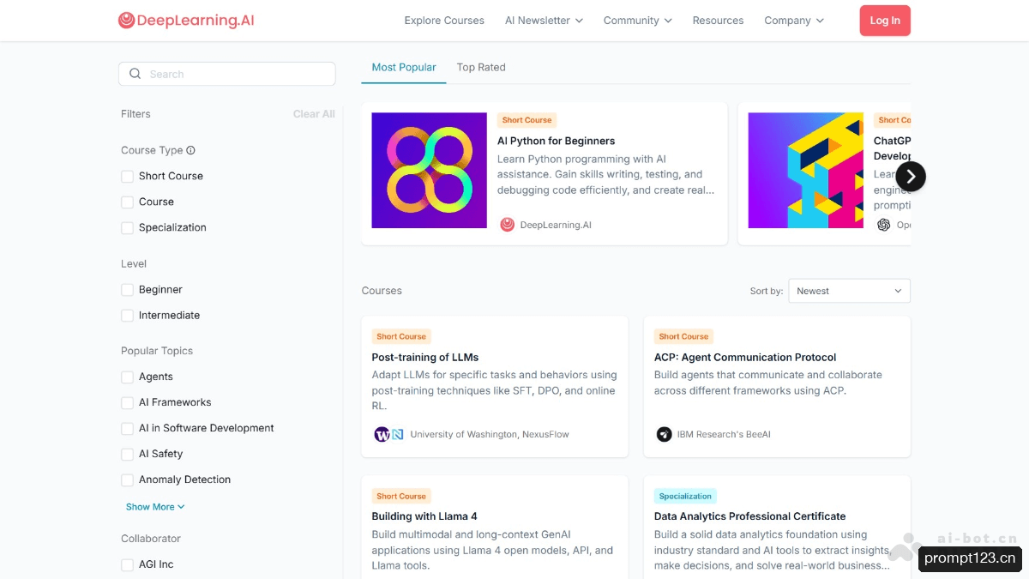1029x579 pixels.
Task: Select the Beginner level checkbox
Action: (128, 290)
